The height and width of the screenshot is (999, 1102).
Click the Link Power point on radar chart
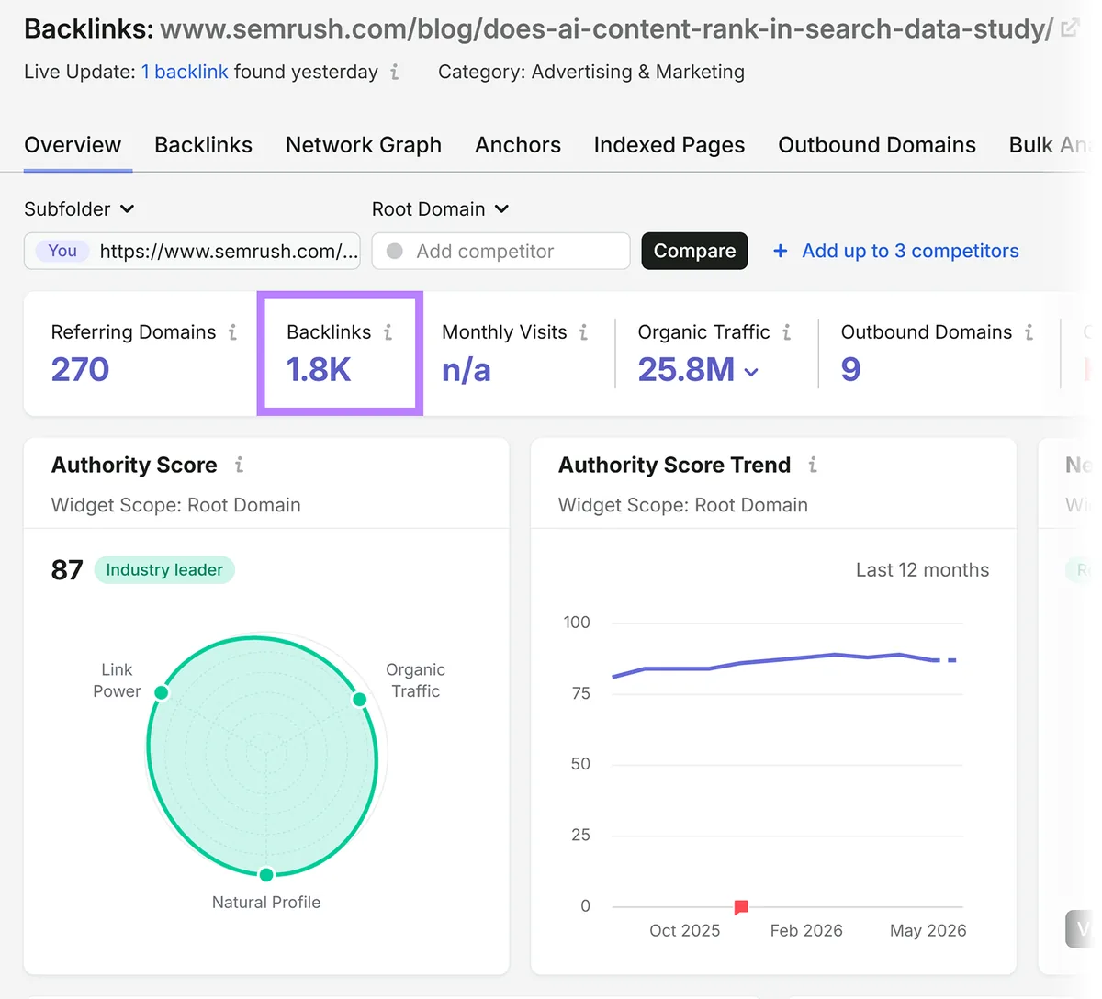point(162,692)
